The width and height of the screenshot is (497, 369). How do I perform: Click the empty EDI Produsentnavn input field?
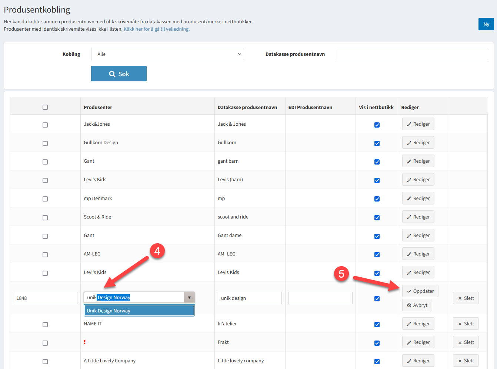coord(320,298)
